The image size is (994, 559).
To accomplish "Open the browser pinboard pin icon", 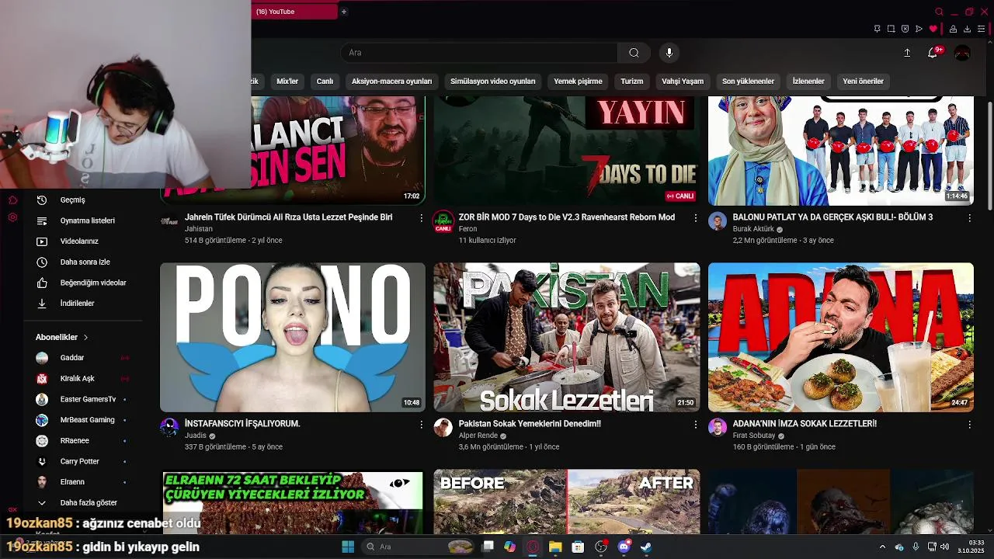I will point(877,29).
